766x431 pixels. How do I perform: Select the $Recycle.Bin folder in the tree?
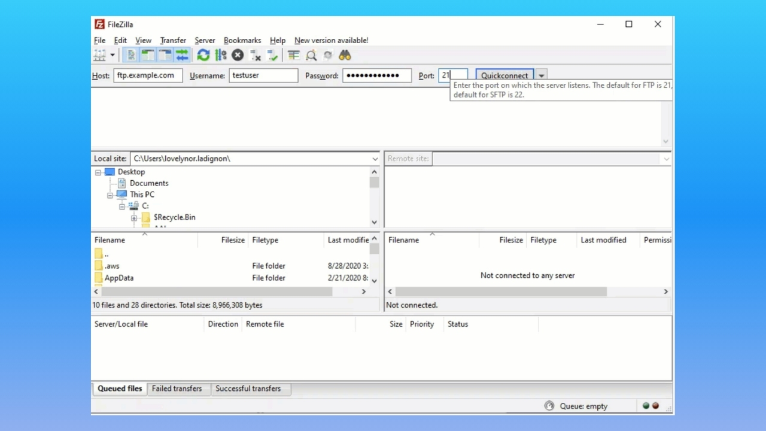tap(174, 217)
